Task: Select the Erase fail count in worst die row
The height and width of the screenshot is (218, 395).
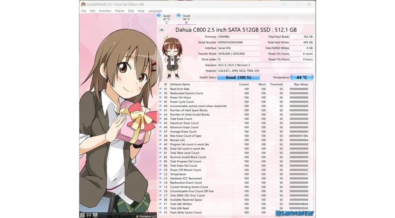Action: (x=236, y=149)
